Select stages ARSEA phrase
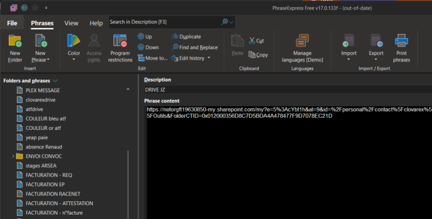The width and height of the screenshot is (432, 219). pos(41,165)
